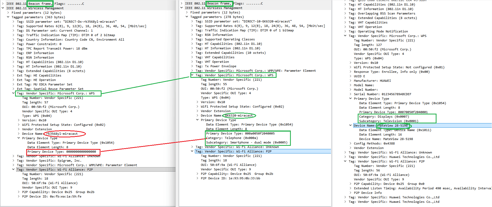Expand the P2P Device ID 0a:fb:ea:1a:59:fe row
Viewport: 492px width, 207px height.
point(19,196)
